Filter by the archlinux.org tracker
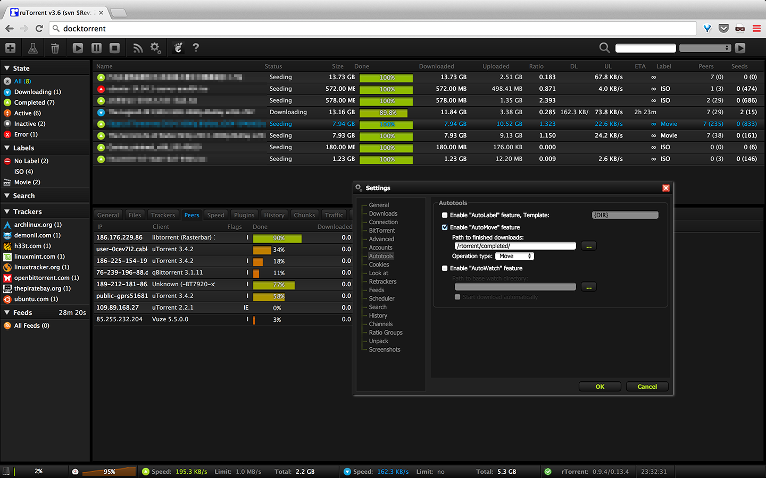 (x=38, y=225)
